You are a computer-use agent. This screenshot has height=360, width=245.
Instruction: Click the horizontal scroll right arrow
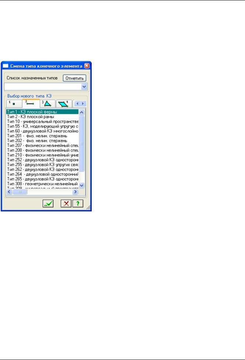pyautogui.click(x=75, y=191)
